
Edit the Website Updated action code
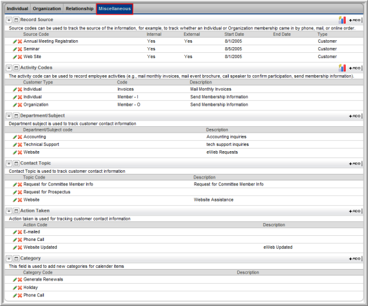click(x=15, y=247)
